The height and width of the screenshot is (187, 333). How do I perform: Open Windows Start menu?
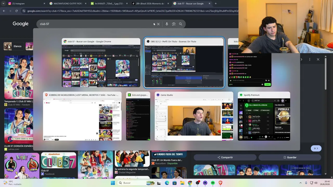coord(113,183)
